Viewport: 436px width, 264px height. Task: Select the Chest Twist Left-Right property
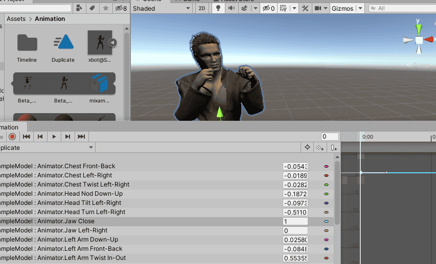(x=167, y=184)
